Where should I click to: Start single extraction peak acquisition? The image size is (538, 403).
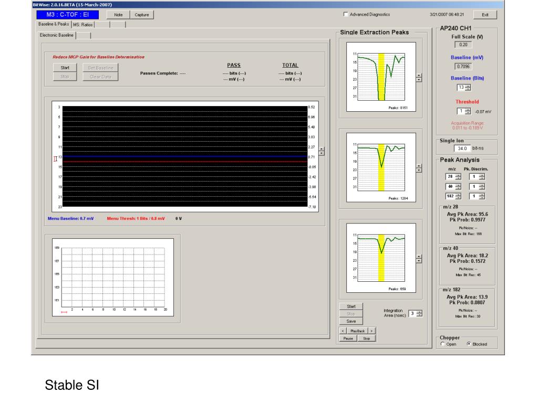351,306
